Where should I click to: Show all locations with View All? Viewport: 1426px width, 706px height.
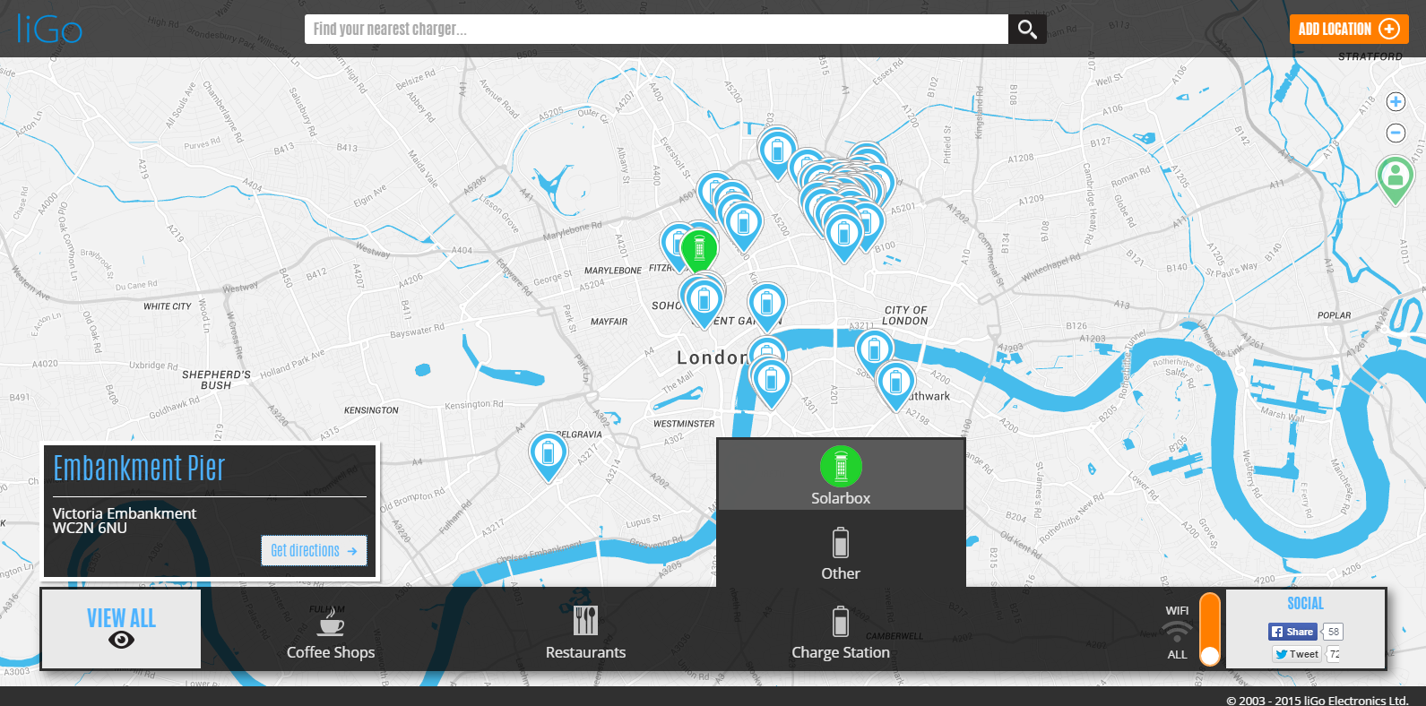pyautogui.click(x=121, y=628)
